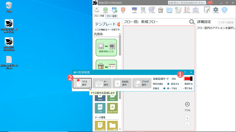
Task: Click the EXCEL操作 record button
Action: (122, 83)
